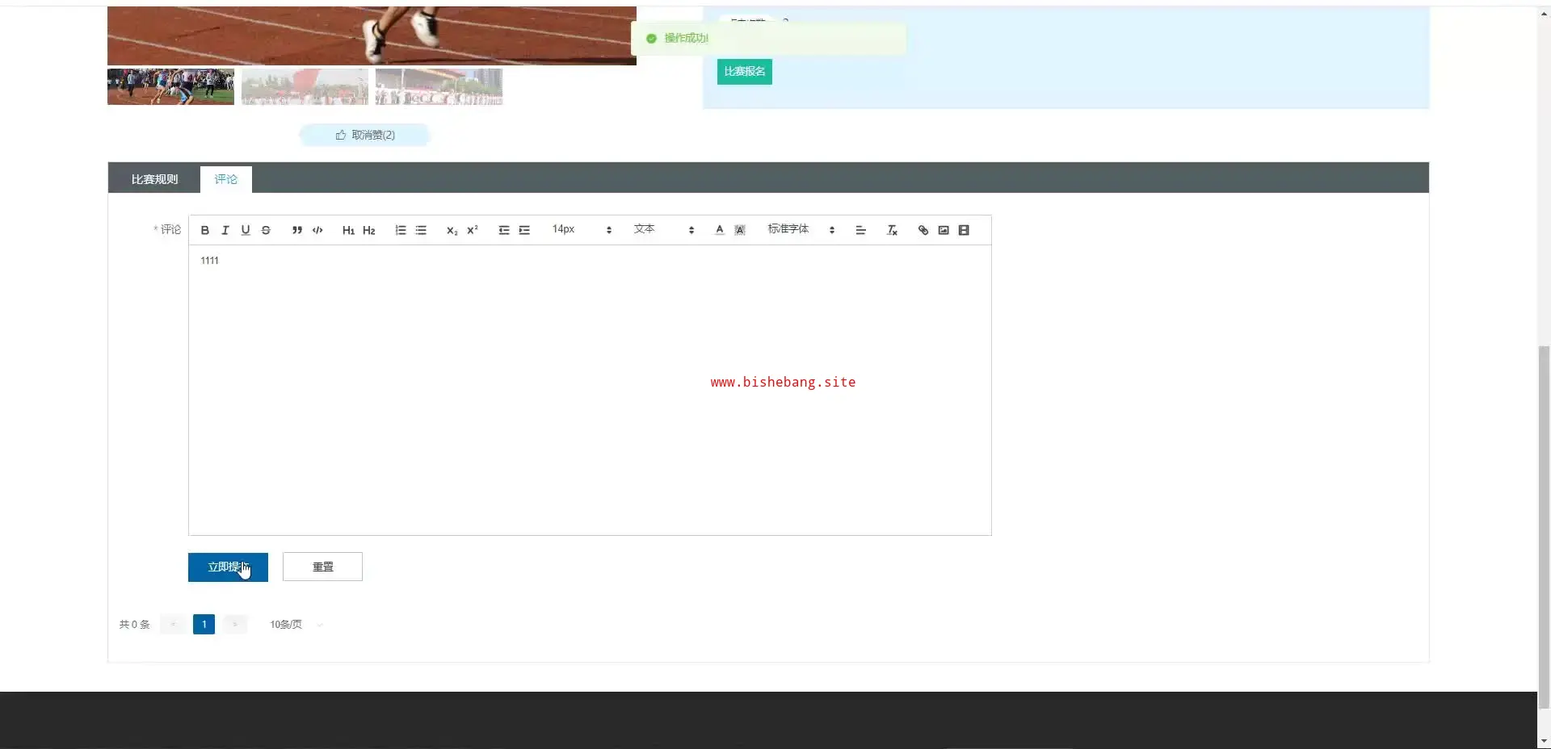Insert a hyperlink into the comment
The height and width of the screenshot is (749, 1551).
(923, 230)
